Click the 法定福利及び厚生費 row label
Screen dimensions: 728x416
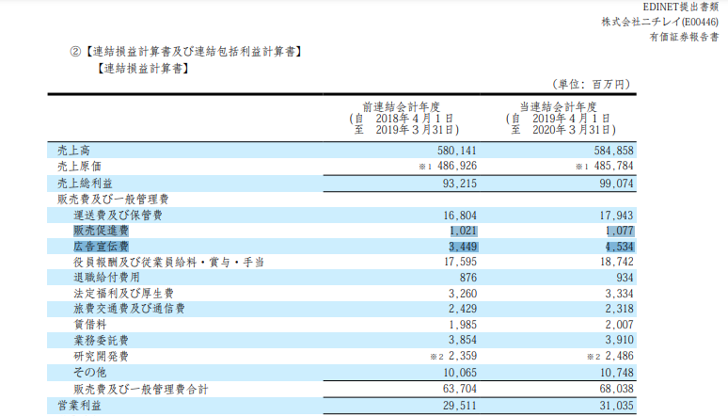click(x=123, y=294)
